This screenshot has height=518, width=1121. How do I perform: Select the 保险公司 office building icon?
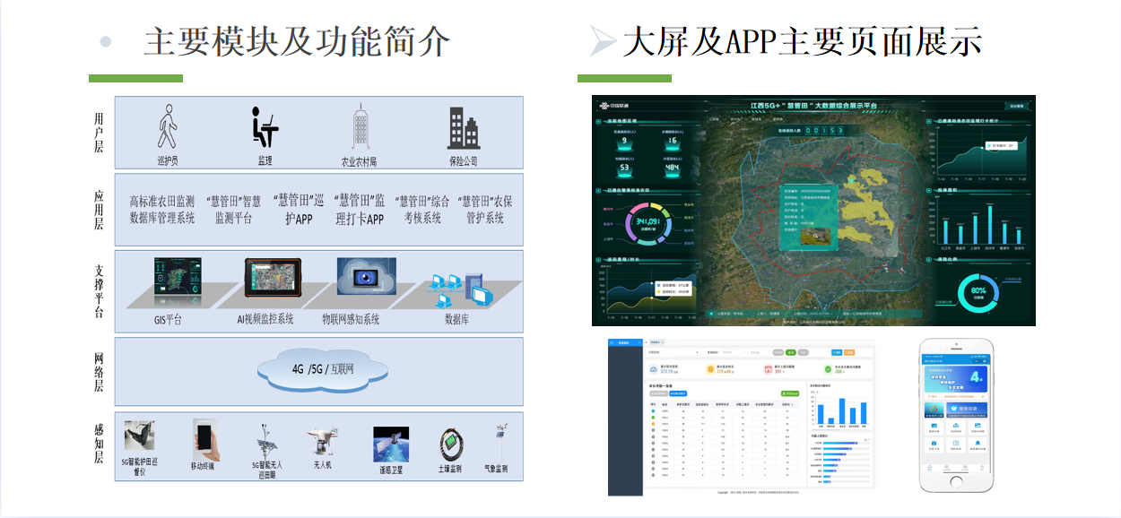coord(464,128)
